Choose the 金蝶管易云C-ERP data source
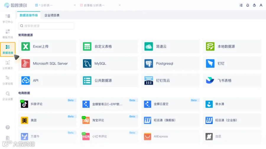 coord(109,104)
